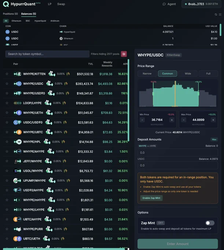Click KittenSwap cat icon on WHYPE/kHYPE row
This screenshot has height=250, width=224.
[x=51, y=151]
